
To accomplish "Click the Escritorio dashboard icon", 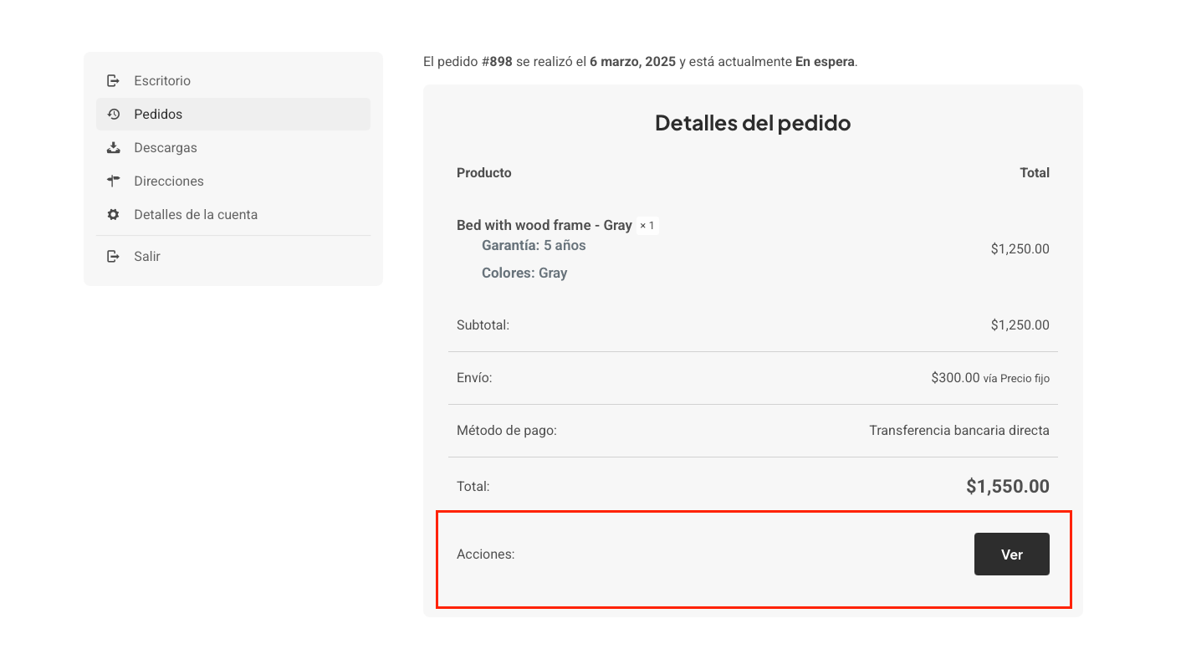I will (114, 81).
